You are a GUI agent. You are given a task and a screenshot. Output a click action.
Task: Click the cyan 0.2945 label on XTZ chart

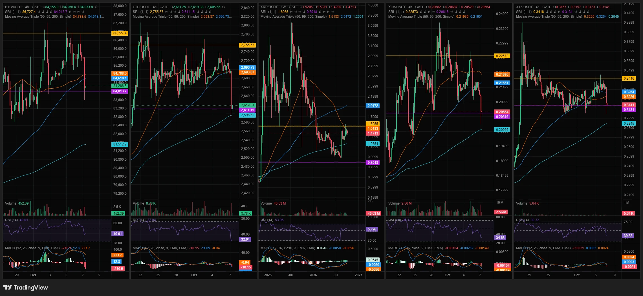click(x=629, y=124)
